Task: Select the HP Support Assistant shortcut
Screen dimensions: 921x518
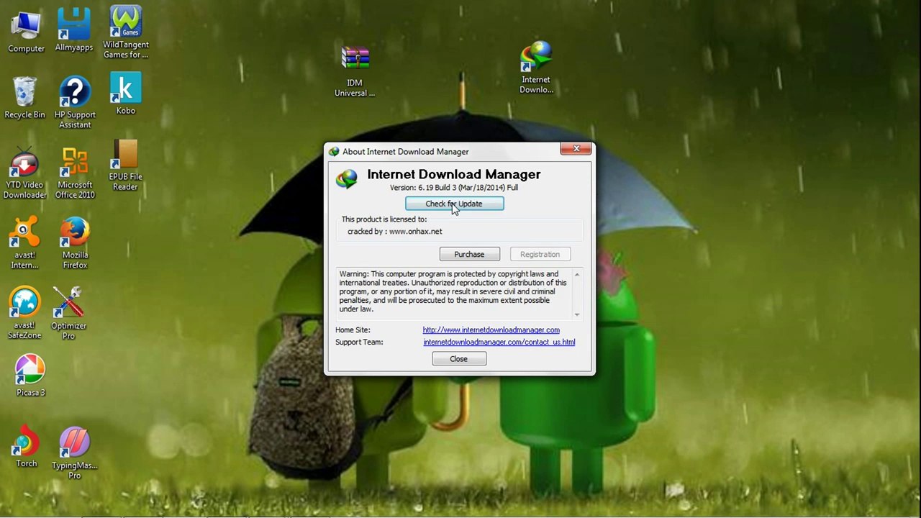Action: pos(75,103)
